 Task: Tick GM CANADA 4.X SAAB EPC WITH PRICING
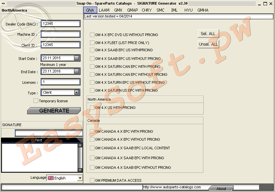pos(92,158)
